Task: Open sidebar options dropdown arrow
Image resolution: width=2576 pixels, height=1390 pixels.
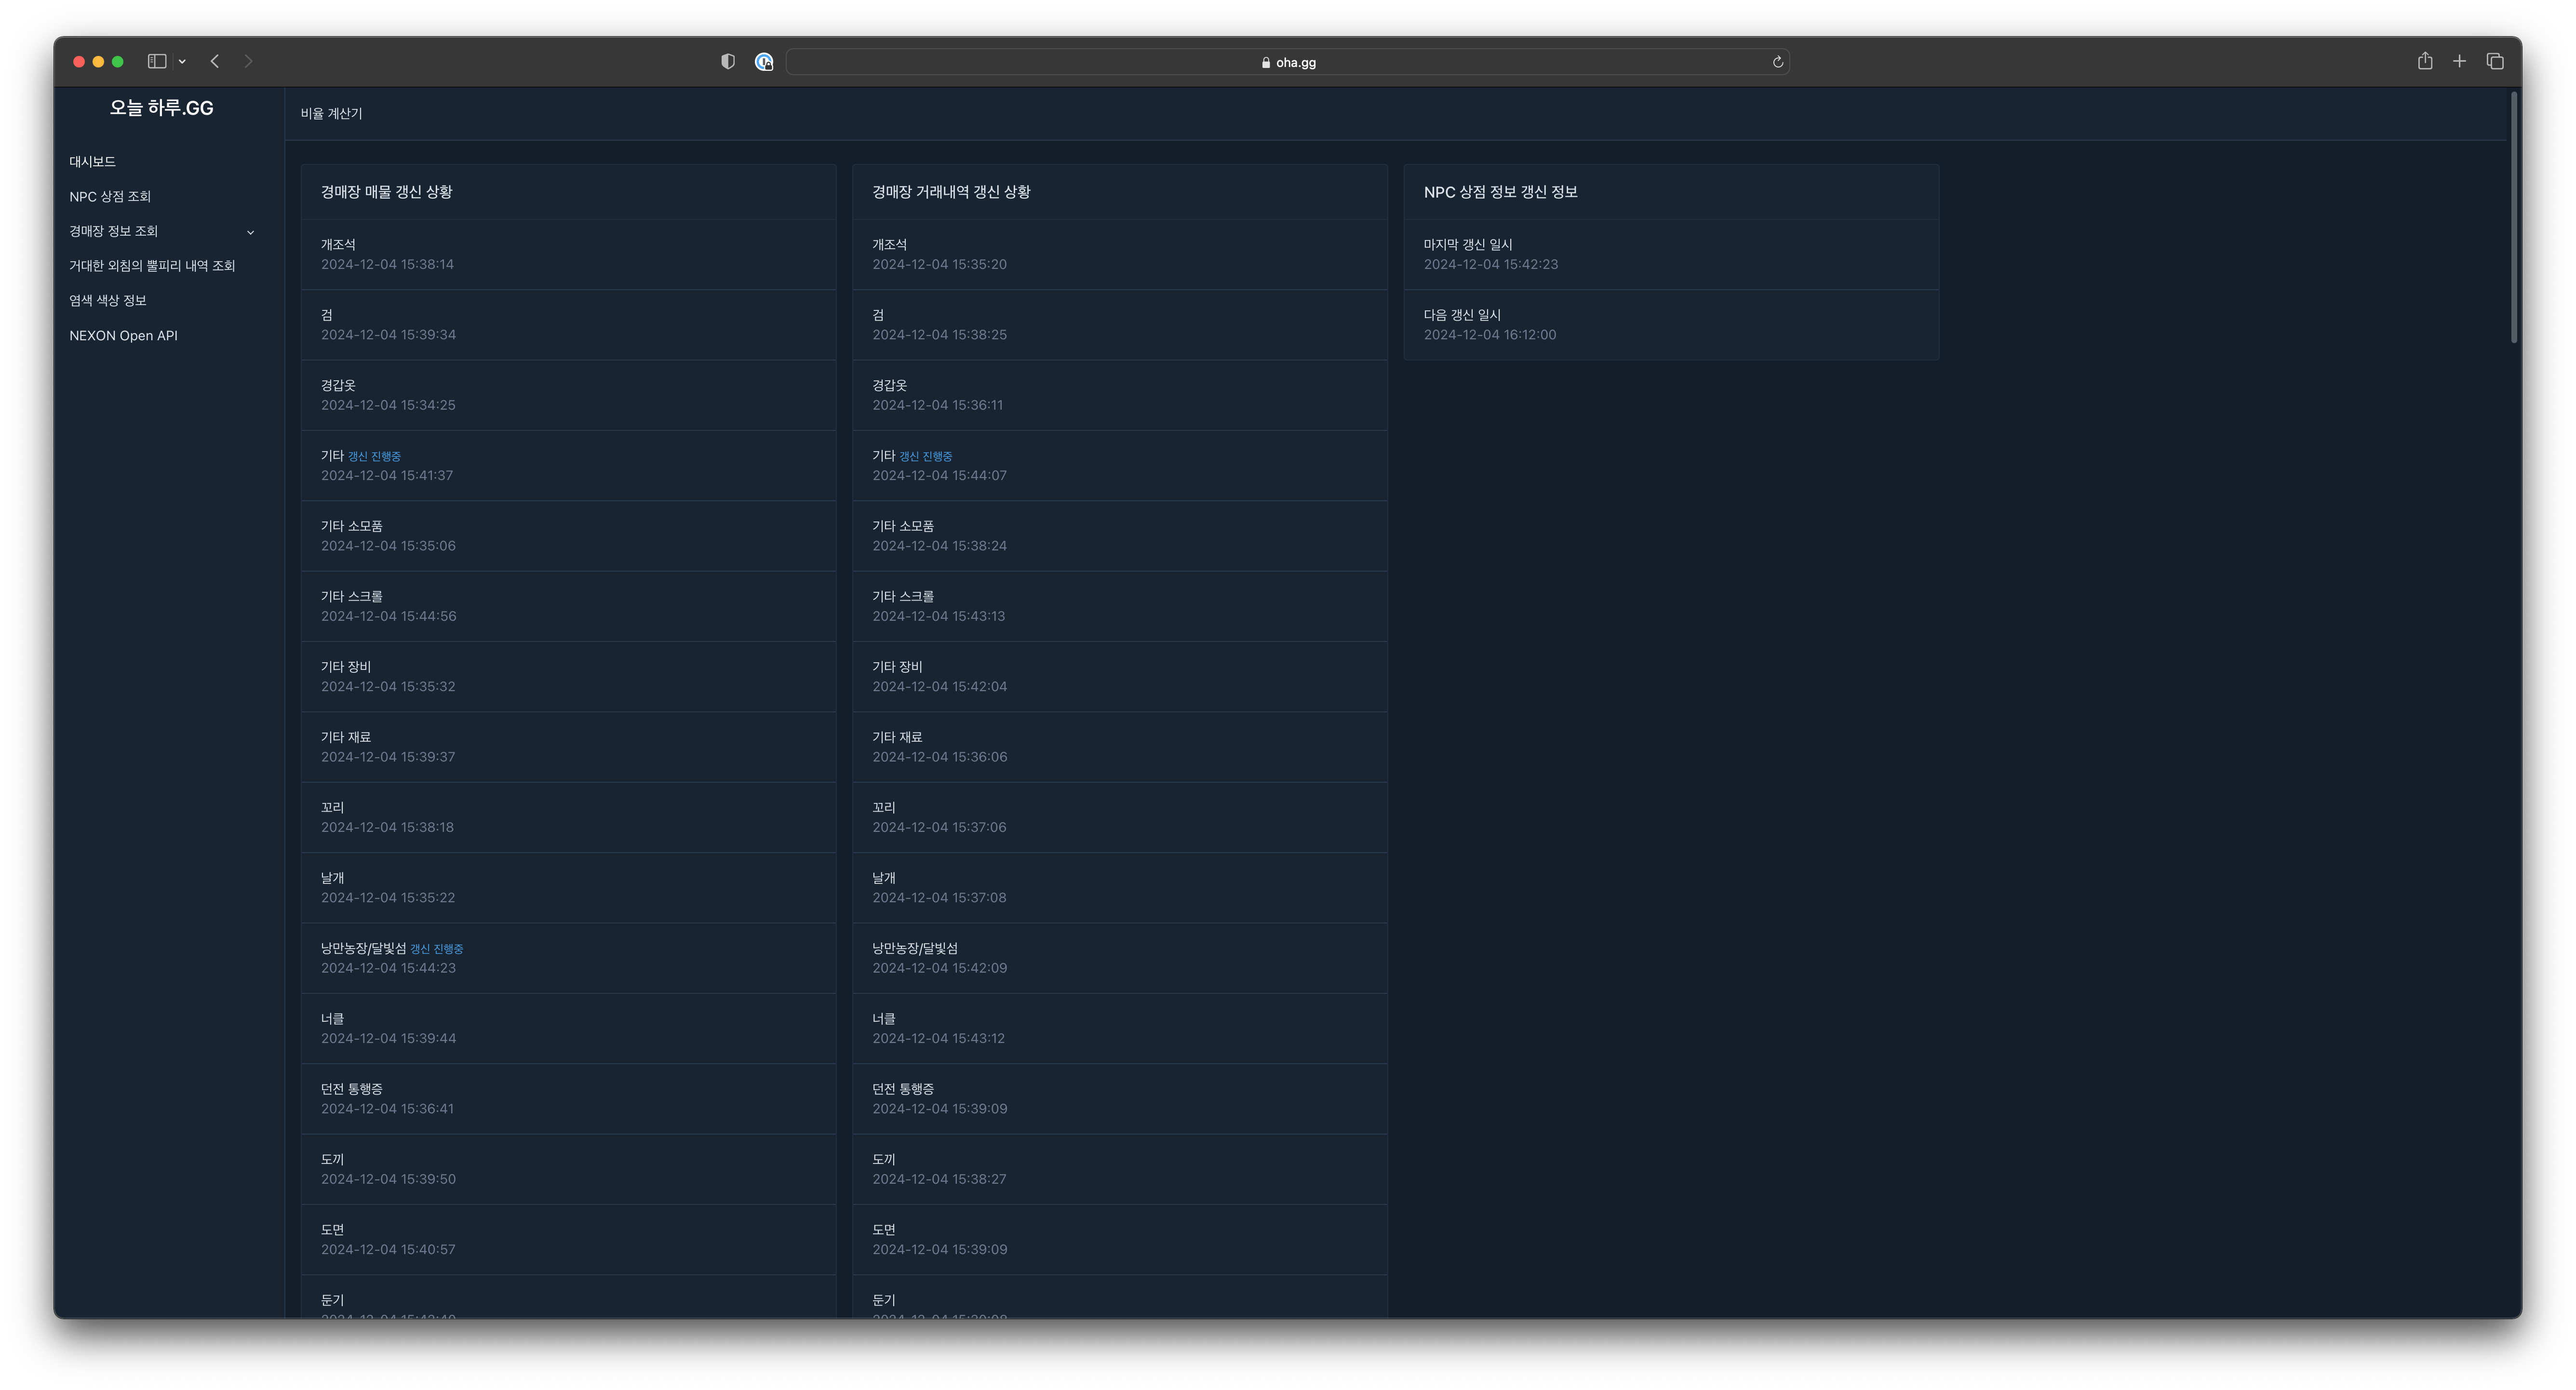Action: pyautogui.click(x=182, y=62)
